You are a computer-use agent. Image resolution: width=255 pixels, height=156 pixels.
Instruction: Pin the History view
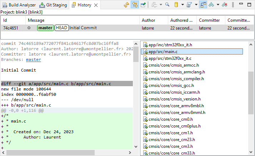click(x=143, y=5)
